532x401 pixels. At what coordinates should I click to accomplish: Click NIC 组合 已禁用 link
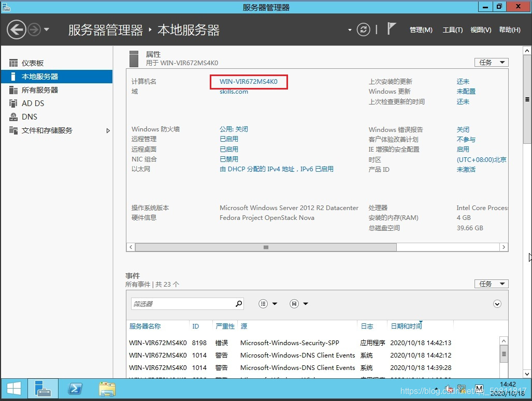pos(229,159)
